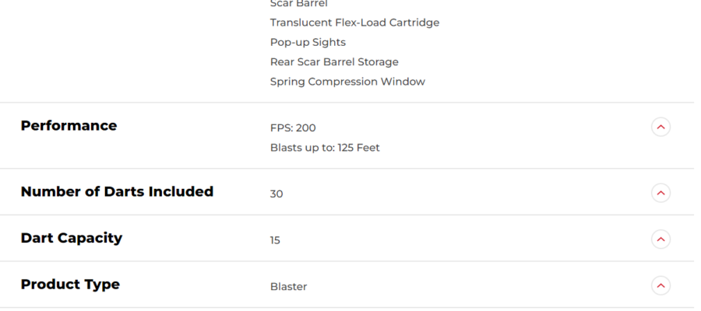Click the Performance heading

[x=69, y=126]
